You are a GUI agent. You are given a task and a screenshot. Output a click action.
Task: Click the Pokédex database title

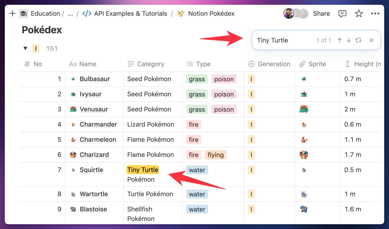pyautogui.click(x=42, y=30)
